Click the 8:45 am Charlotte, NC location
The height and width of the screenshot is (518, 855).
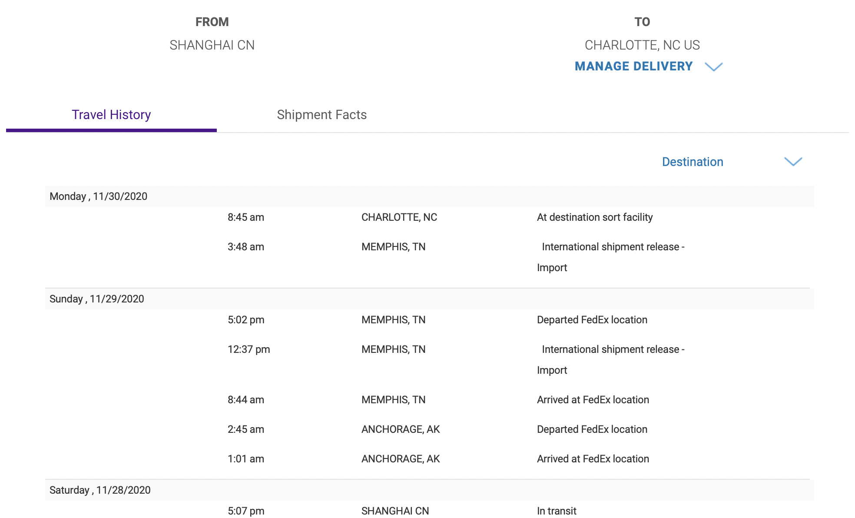399,217
